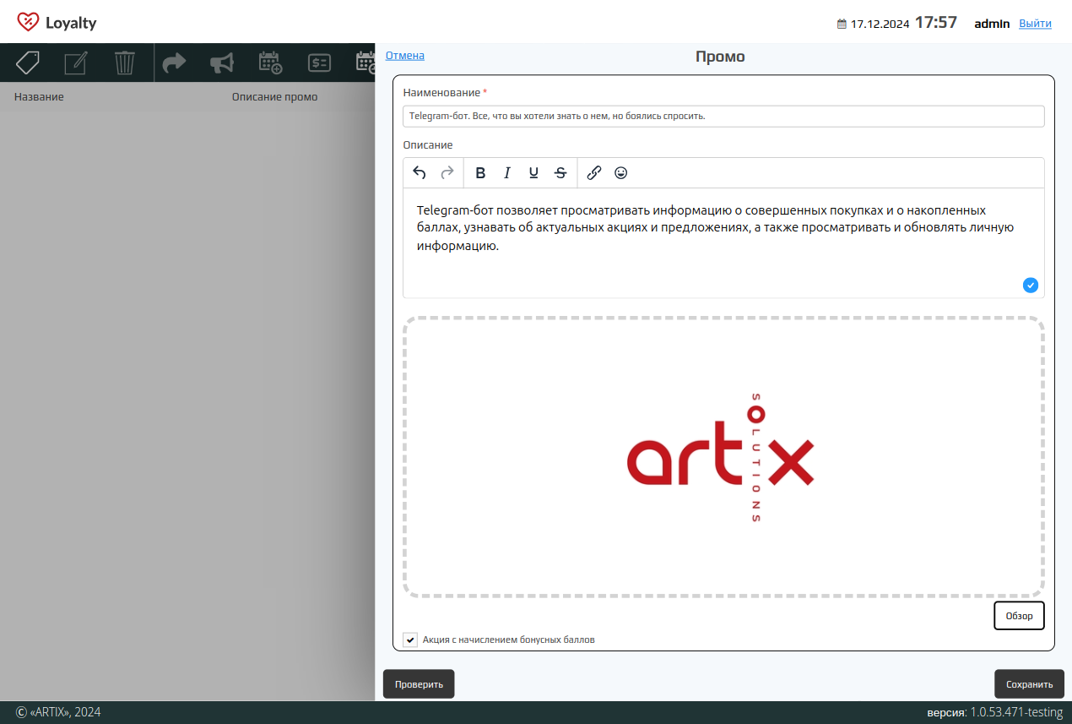Viewport: 1072px width, 724px height.
Task: Click the Описание field label
Action: (428, 145)
